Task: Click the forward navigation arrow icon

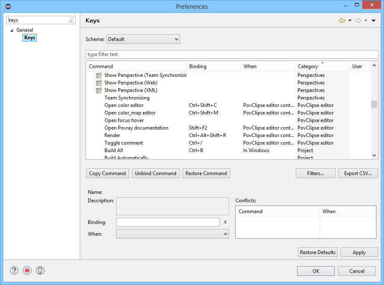Action: point(358,20)
